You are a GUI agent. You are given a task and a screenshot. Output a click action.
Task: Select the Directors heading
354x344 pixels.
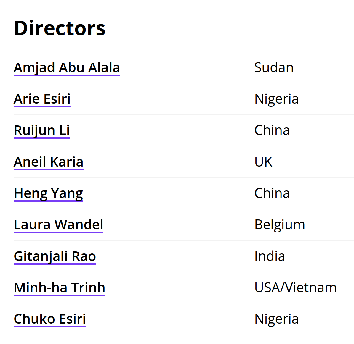point(60,28)
